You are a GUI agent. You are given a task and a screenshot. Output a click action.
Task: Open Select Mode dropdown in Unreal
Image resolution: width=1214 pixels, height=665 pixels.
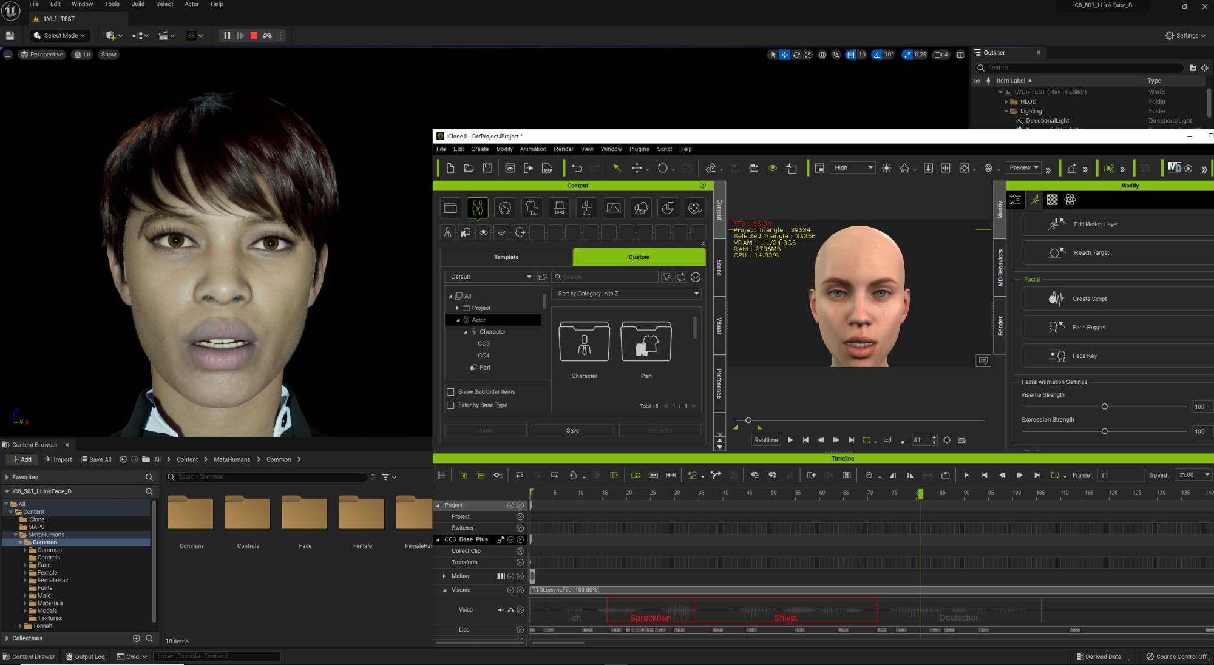60,36
